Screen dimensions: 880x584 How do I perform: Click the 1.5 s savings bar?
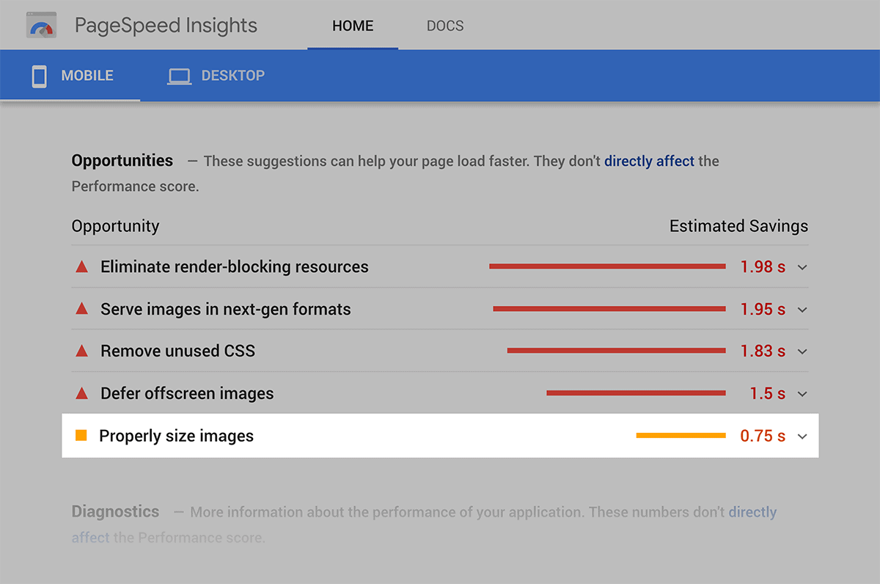point(636,394)
